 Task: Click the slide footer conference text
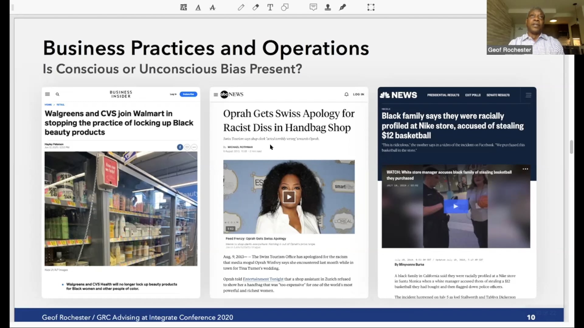click(137, 317)
